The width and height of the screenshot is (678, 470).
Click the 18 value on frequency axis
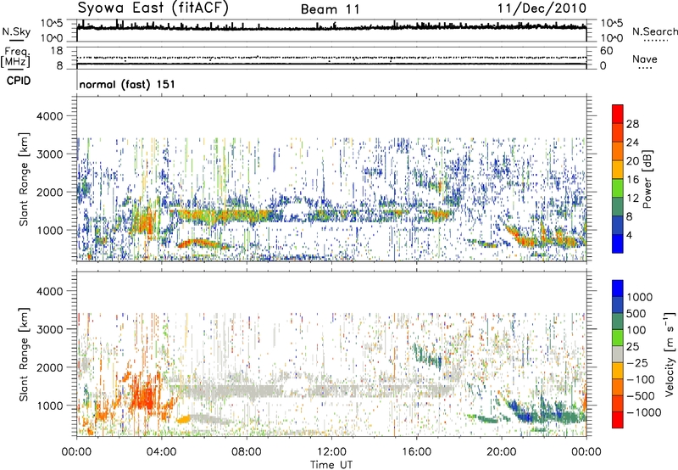(57, 51)
